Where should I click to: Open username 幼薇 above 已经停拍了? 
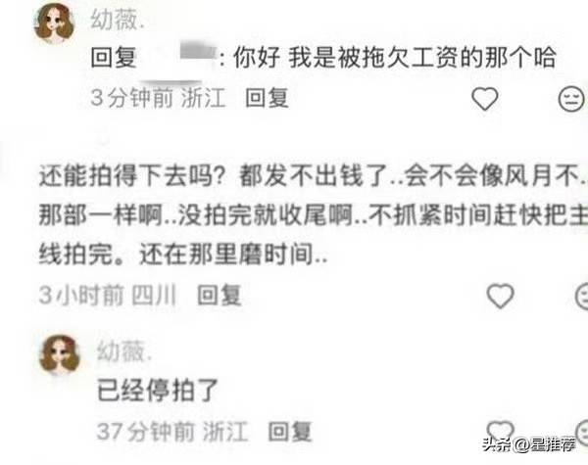point(124,351)
